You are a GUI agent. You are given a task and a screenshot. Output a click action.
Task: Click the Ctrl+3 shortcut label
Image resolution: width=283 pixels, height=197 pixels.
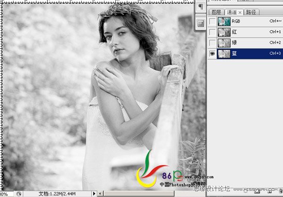click(275, 53)
